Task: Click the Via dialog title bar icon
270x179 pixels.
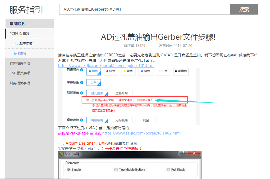Action: click(x=61, y=154)
